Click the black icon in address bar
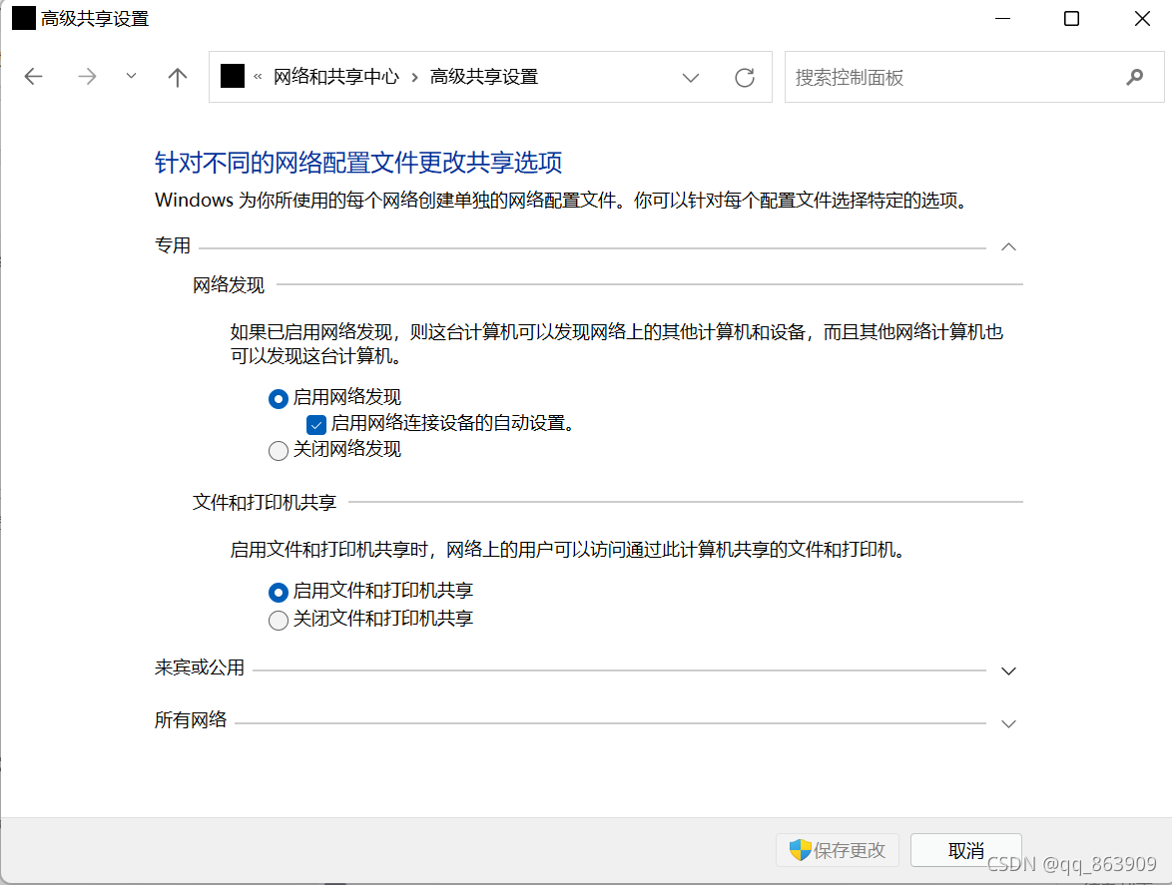 click(x=233, y=76)
